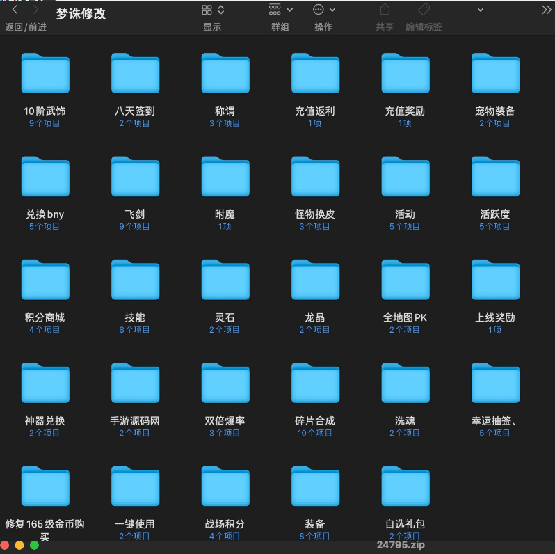Viewport: 555px width, 554px height.
Task: Open the 显示 view mode switcher
Action: pyautogui.click(x=212, y=10)
